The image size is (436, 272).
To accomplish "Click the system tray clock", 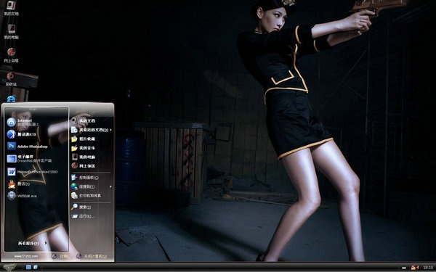I will (x=428, y=267).
